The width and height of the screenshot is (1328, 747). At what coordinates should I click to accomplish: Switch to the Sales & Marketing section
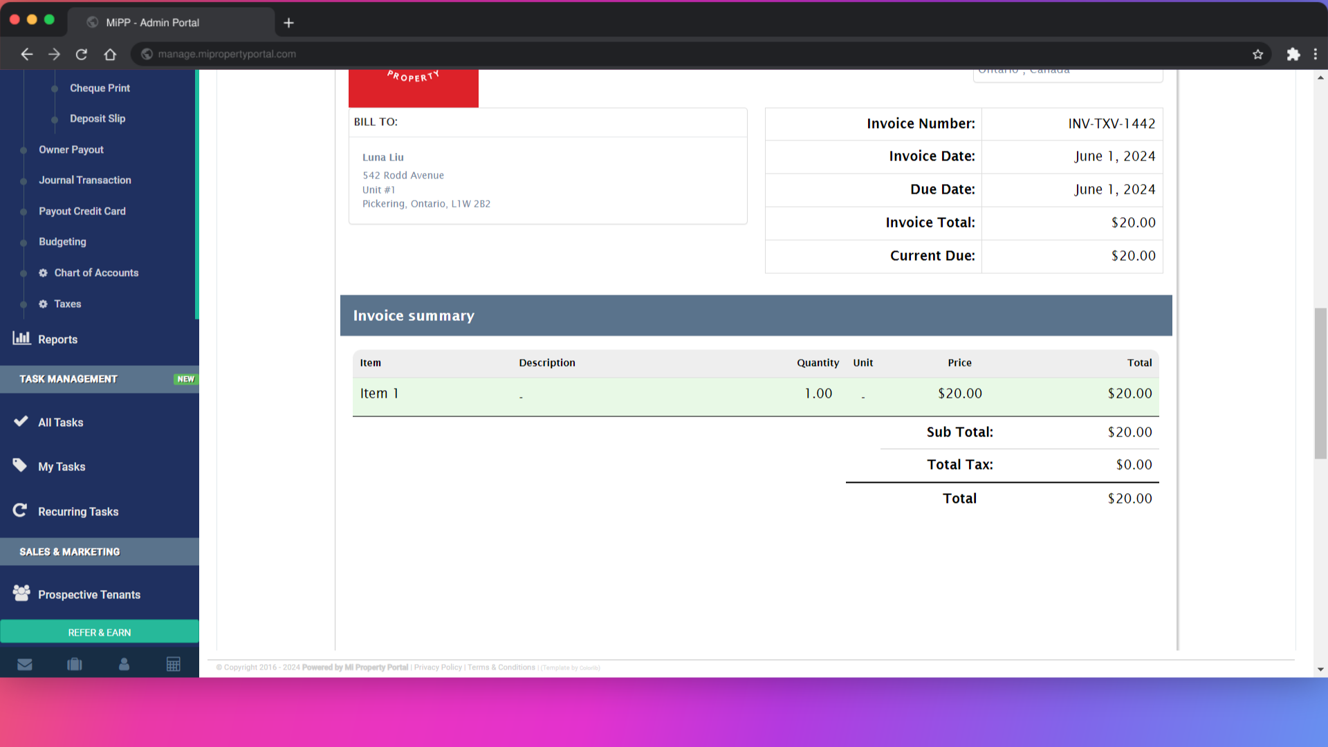[70, 551]
